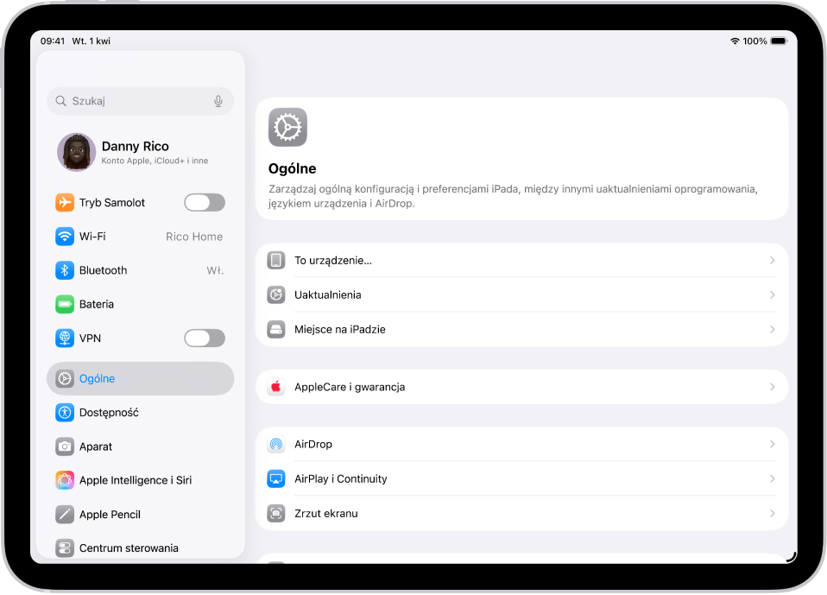Toggle the Tryb Samolot switch

(x=205, y=203)
